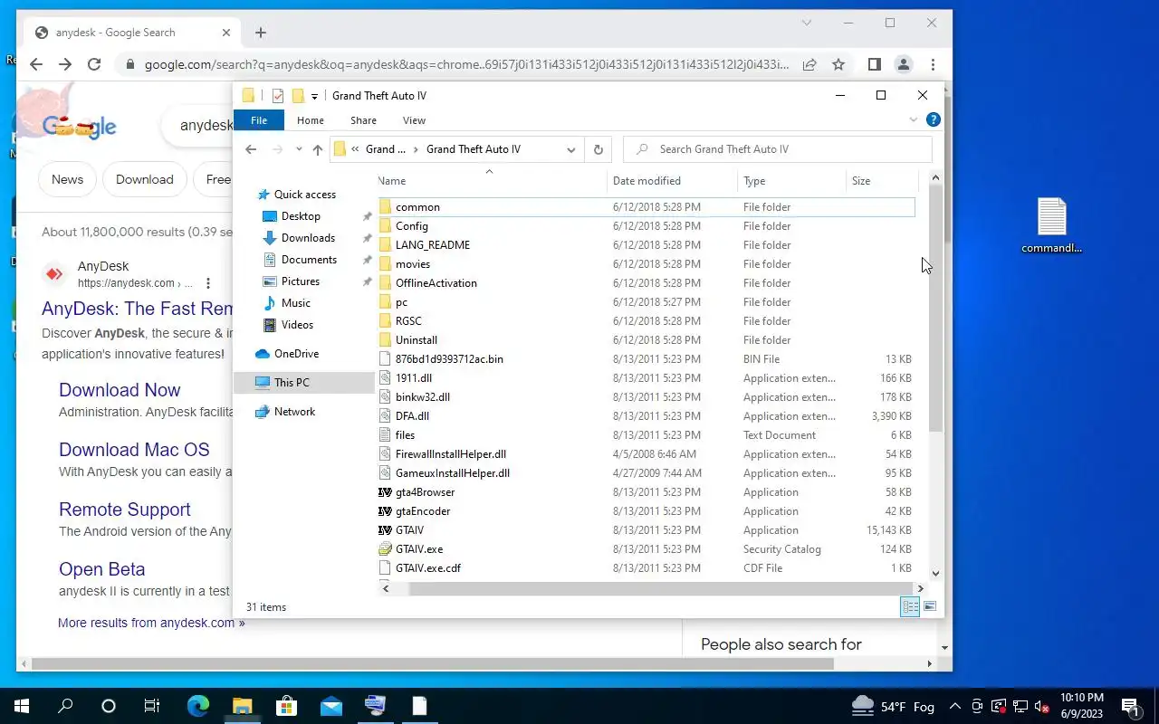Open the Windows Start menu
The width and height of the screenshot is (1159, 724).
(22, 706)
